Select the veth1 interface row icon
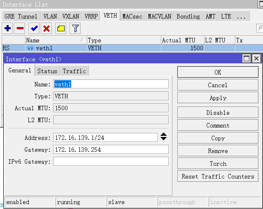The image size is (263, 209). [30, 48]
